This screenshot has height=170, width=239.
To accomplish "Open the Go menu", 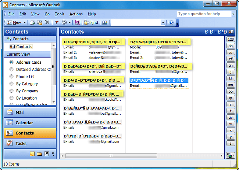I will click(x=47, y=14).
